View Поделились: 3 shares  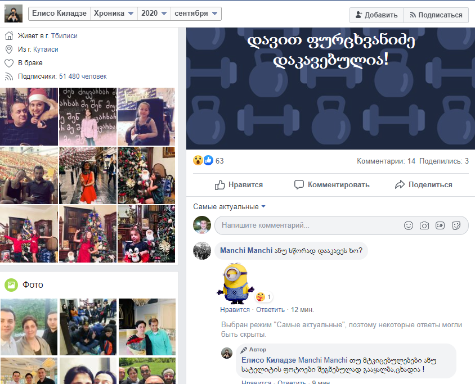click(444, 161)
